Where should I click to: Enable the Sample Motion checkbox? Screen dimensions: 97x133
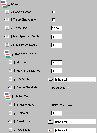(54, 12)
